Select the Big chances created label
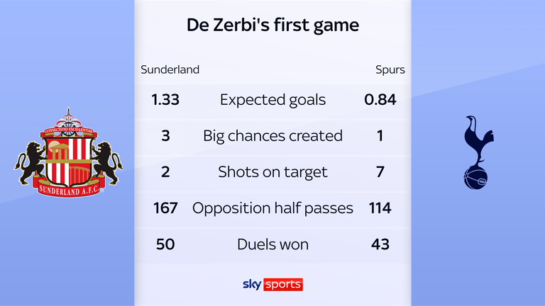 click(272, 135)
